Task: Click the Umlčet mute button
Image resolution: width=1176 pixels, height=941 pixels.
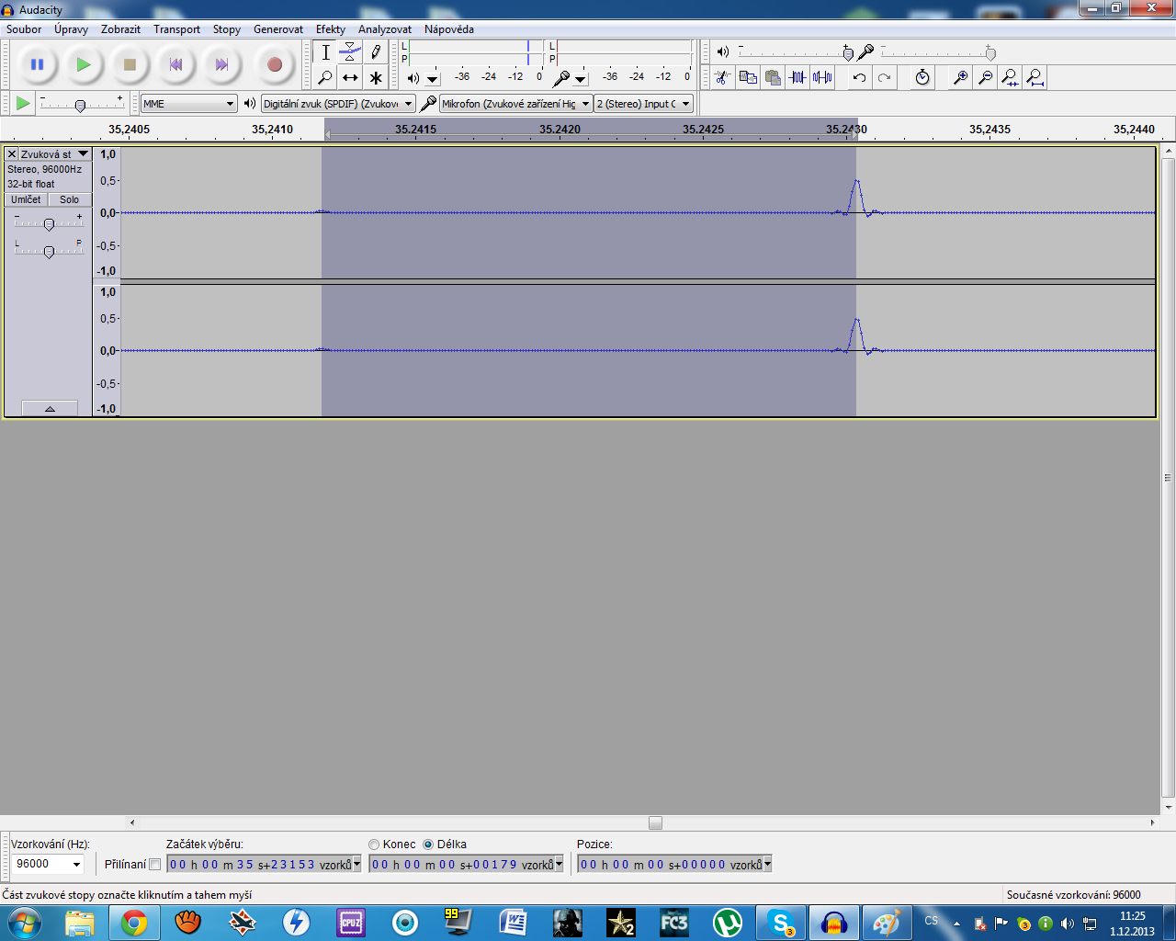Action: 26,199
